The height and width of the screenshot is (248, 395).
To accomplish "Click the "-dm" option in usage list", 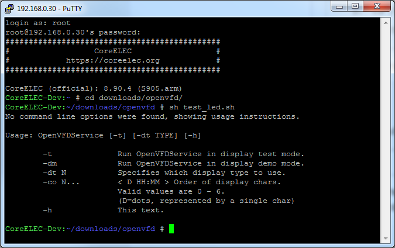I will point(50,163).
